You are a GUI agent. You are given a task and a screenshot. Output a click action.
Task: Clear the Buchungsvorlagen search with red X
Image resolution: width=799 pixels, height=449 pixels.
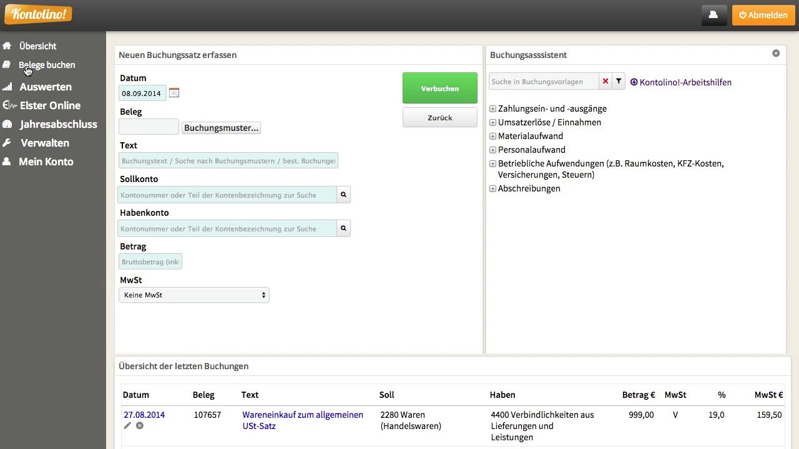coord(605,82)
